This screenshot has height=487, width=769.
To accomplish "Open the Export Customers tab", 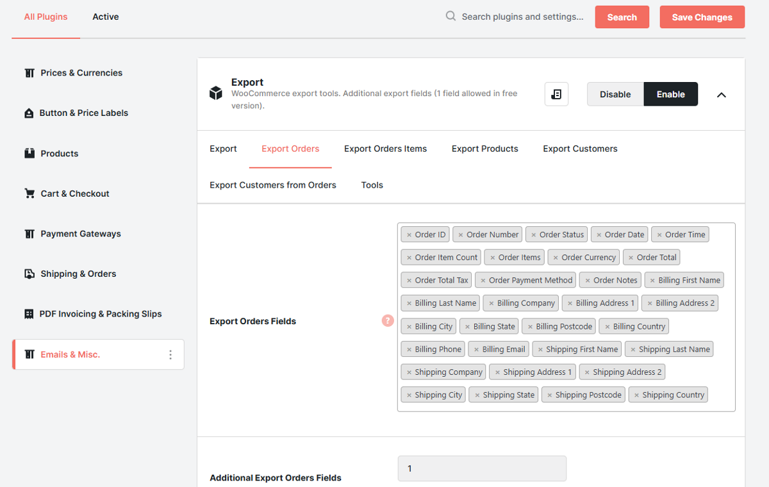I will 581,149.
